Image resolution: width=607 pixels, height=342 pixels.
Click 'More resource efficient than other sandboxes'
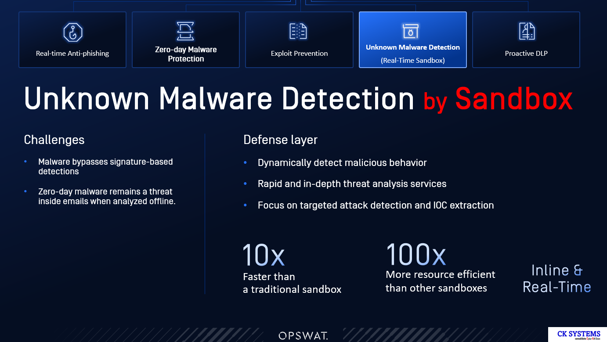441,281
